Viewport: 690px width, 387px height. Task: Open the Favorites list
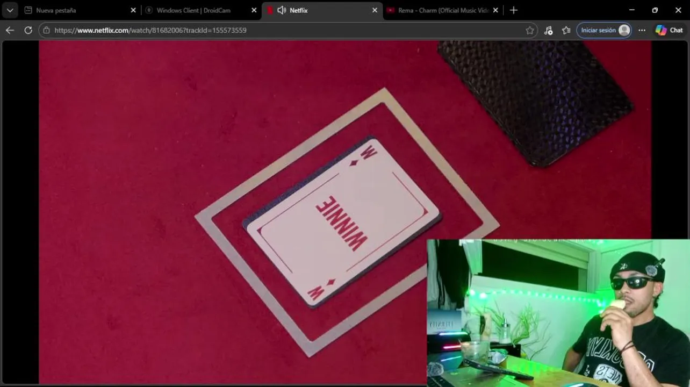point(566,30)
